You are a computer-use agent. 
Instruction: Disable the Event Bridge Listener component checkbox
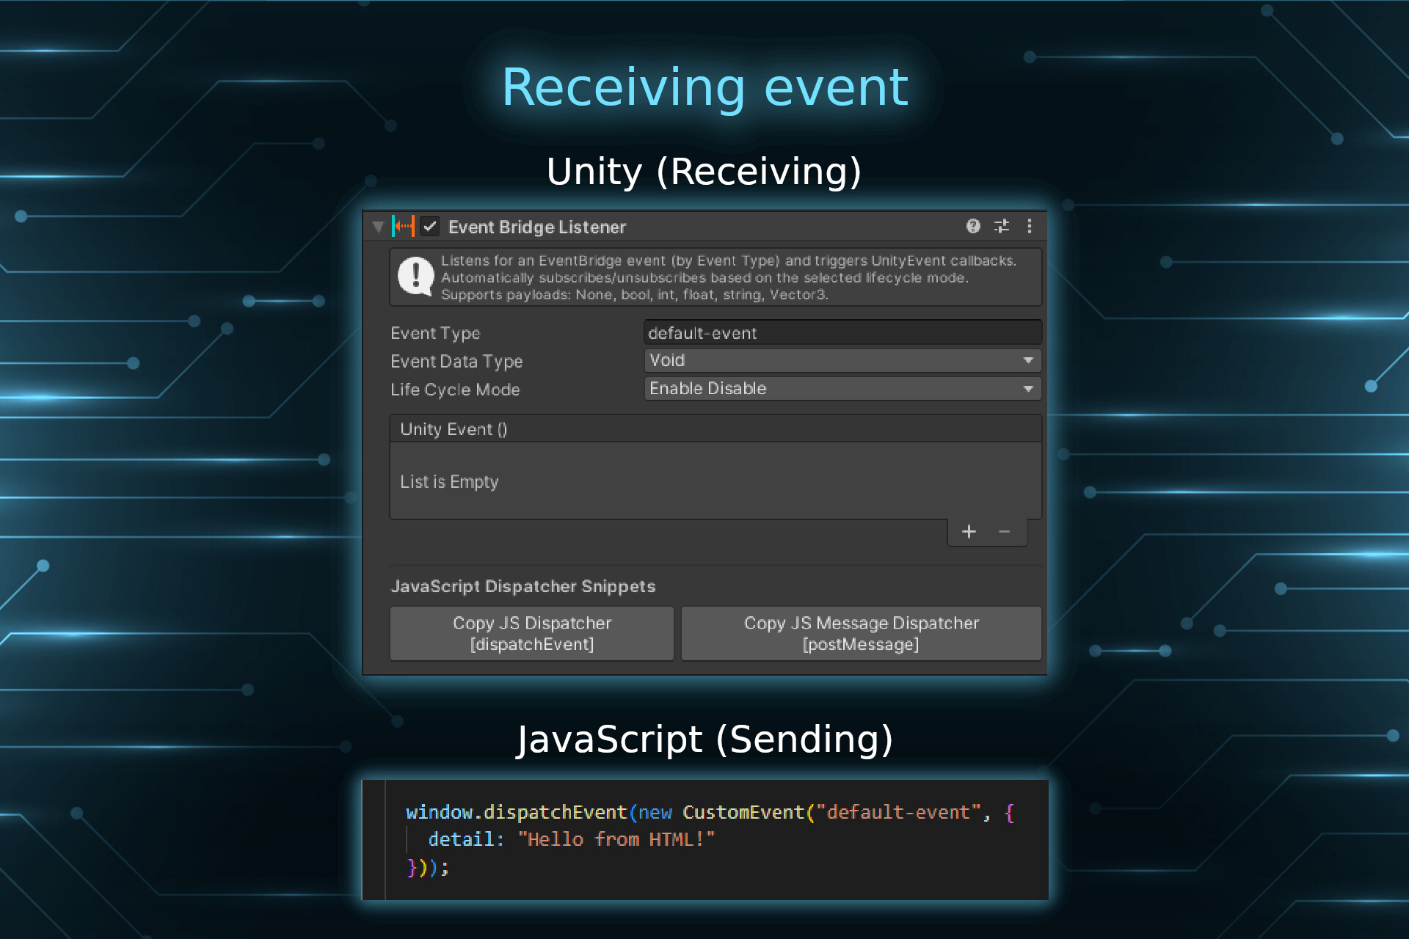pos(430,227)
